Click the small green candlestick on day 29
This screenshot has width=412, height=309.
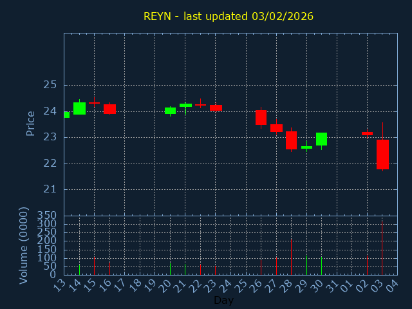click(x=306, y=147)
